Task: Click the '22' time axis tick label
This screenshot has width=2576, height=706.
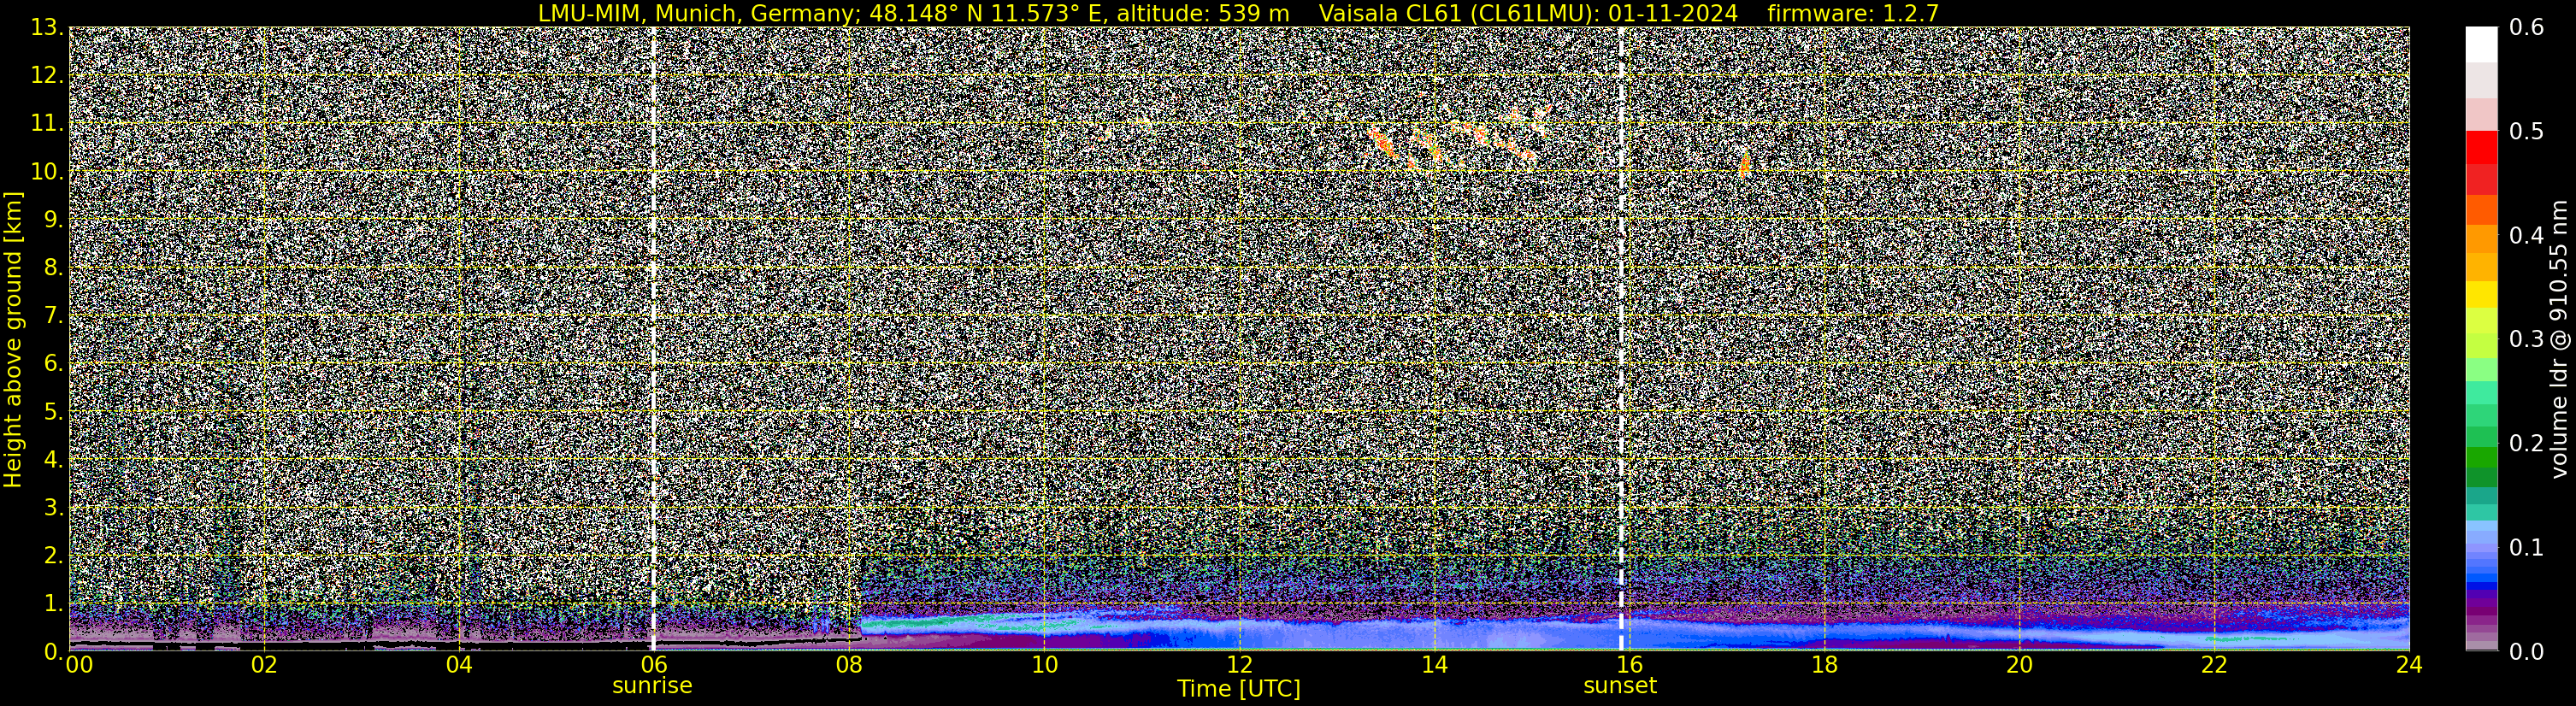Action: pyautogui.click(x=2214, y=665)
